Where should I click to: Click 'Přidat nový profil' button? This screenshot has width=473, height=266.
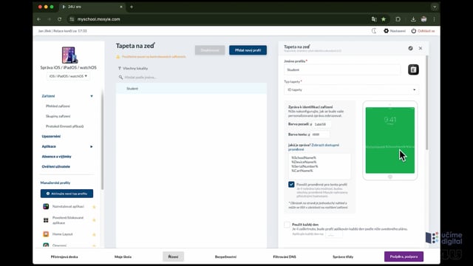click(248, 50)
